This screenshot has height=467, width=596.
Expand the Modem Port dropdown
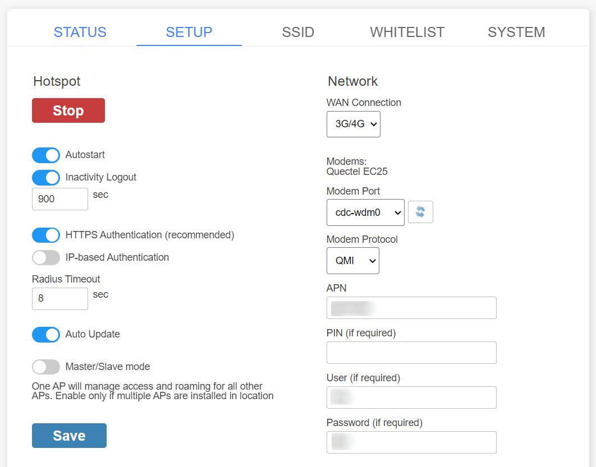tap(365, 212)
